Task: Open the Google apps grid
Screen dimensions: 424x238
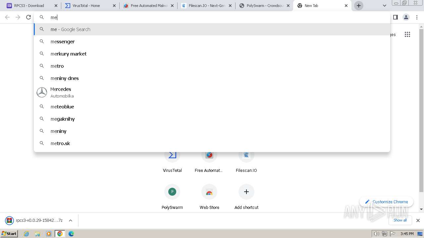Action: tap(407, 34)
